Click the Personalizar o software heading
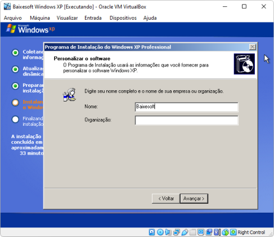This screenshot has height=237, width=274. tap(82, 59)
